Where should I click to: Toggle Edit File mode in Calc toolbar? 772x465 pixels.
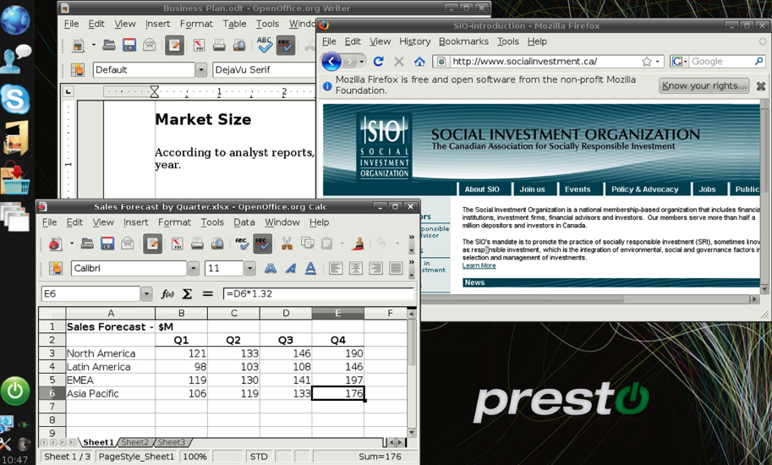point(152,243)
